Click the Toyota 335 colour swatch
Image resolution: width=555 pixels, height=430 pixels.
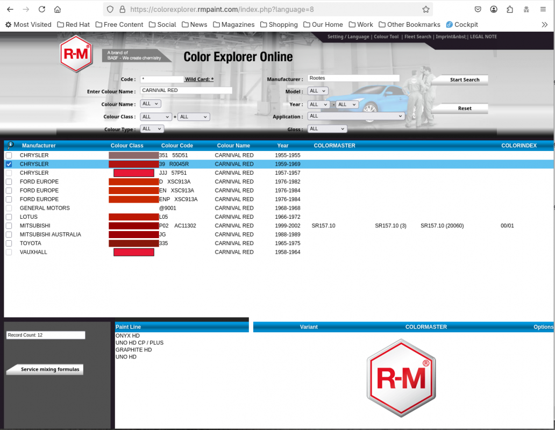coord(134,243)
